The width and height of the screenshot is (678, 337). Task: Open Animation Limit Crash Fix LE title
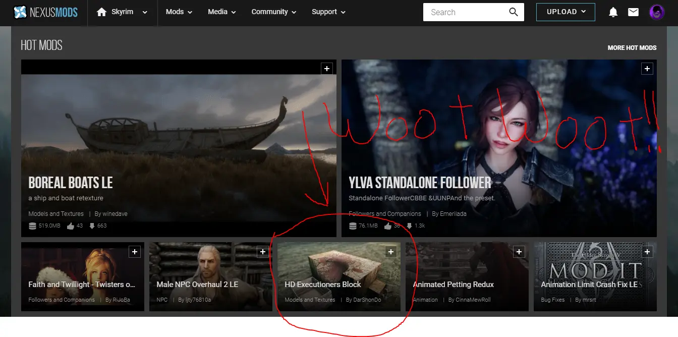(589, 285)
